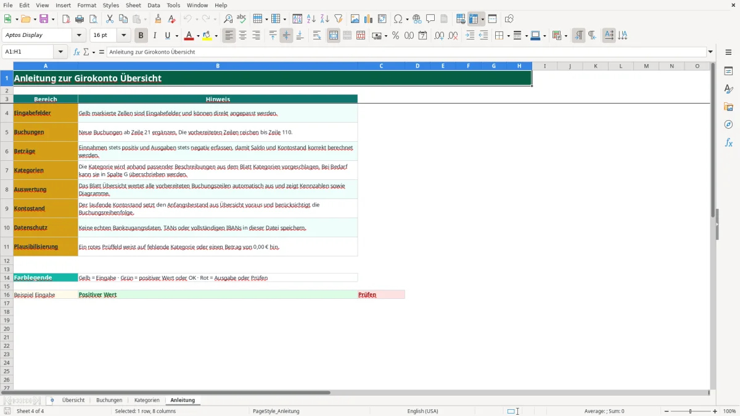Open the font size dropdown
Image resolution: width=740 pixels, height=416 pixels.
(123, 36)
